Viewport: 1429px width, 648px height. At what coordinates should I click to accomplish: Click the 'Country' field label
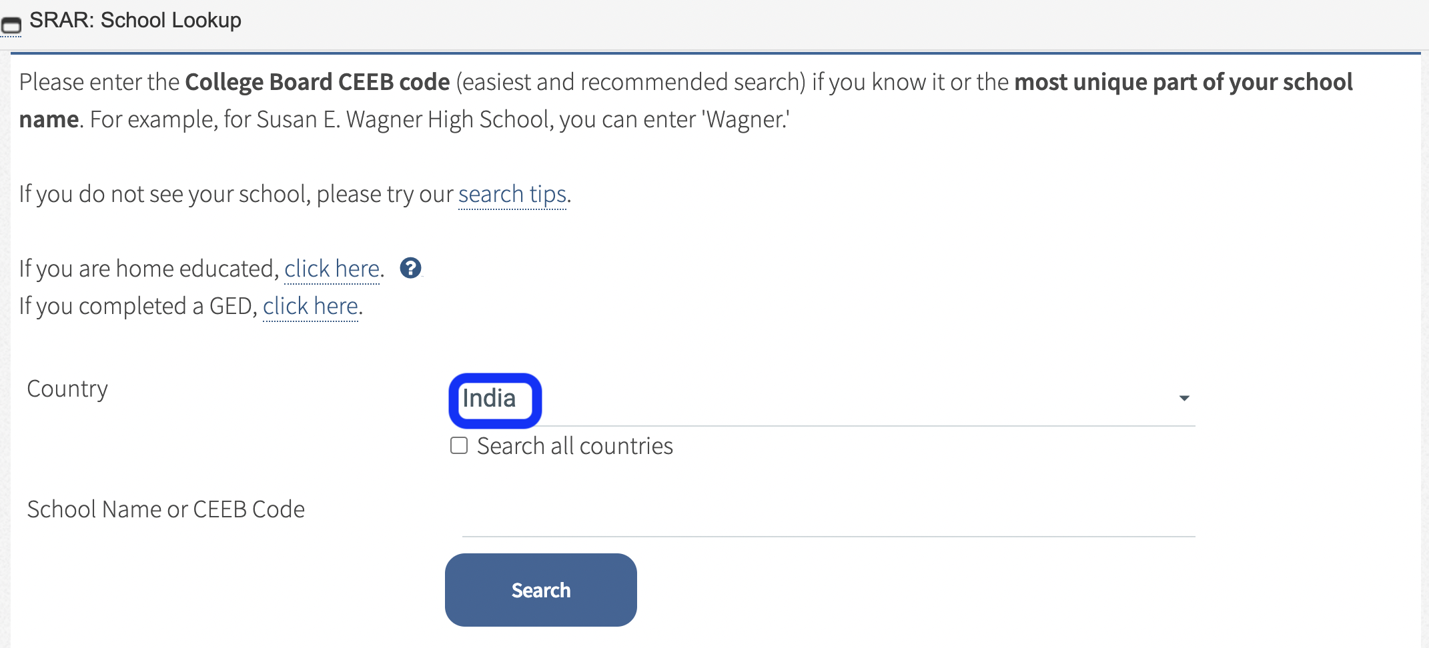67,389
